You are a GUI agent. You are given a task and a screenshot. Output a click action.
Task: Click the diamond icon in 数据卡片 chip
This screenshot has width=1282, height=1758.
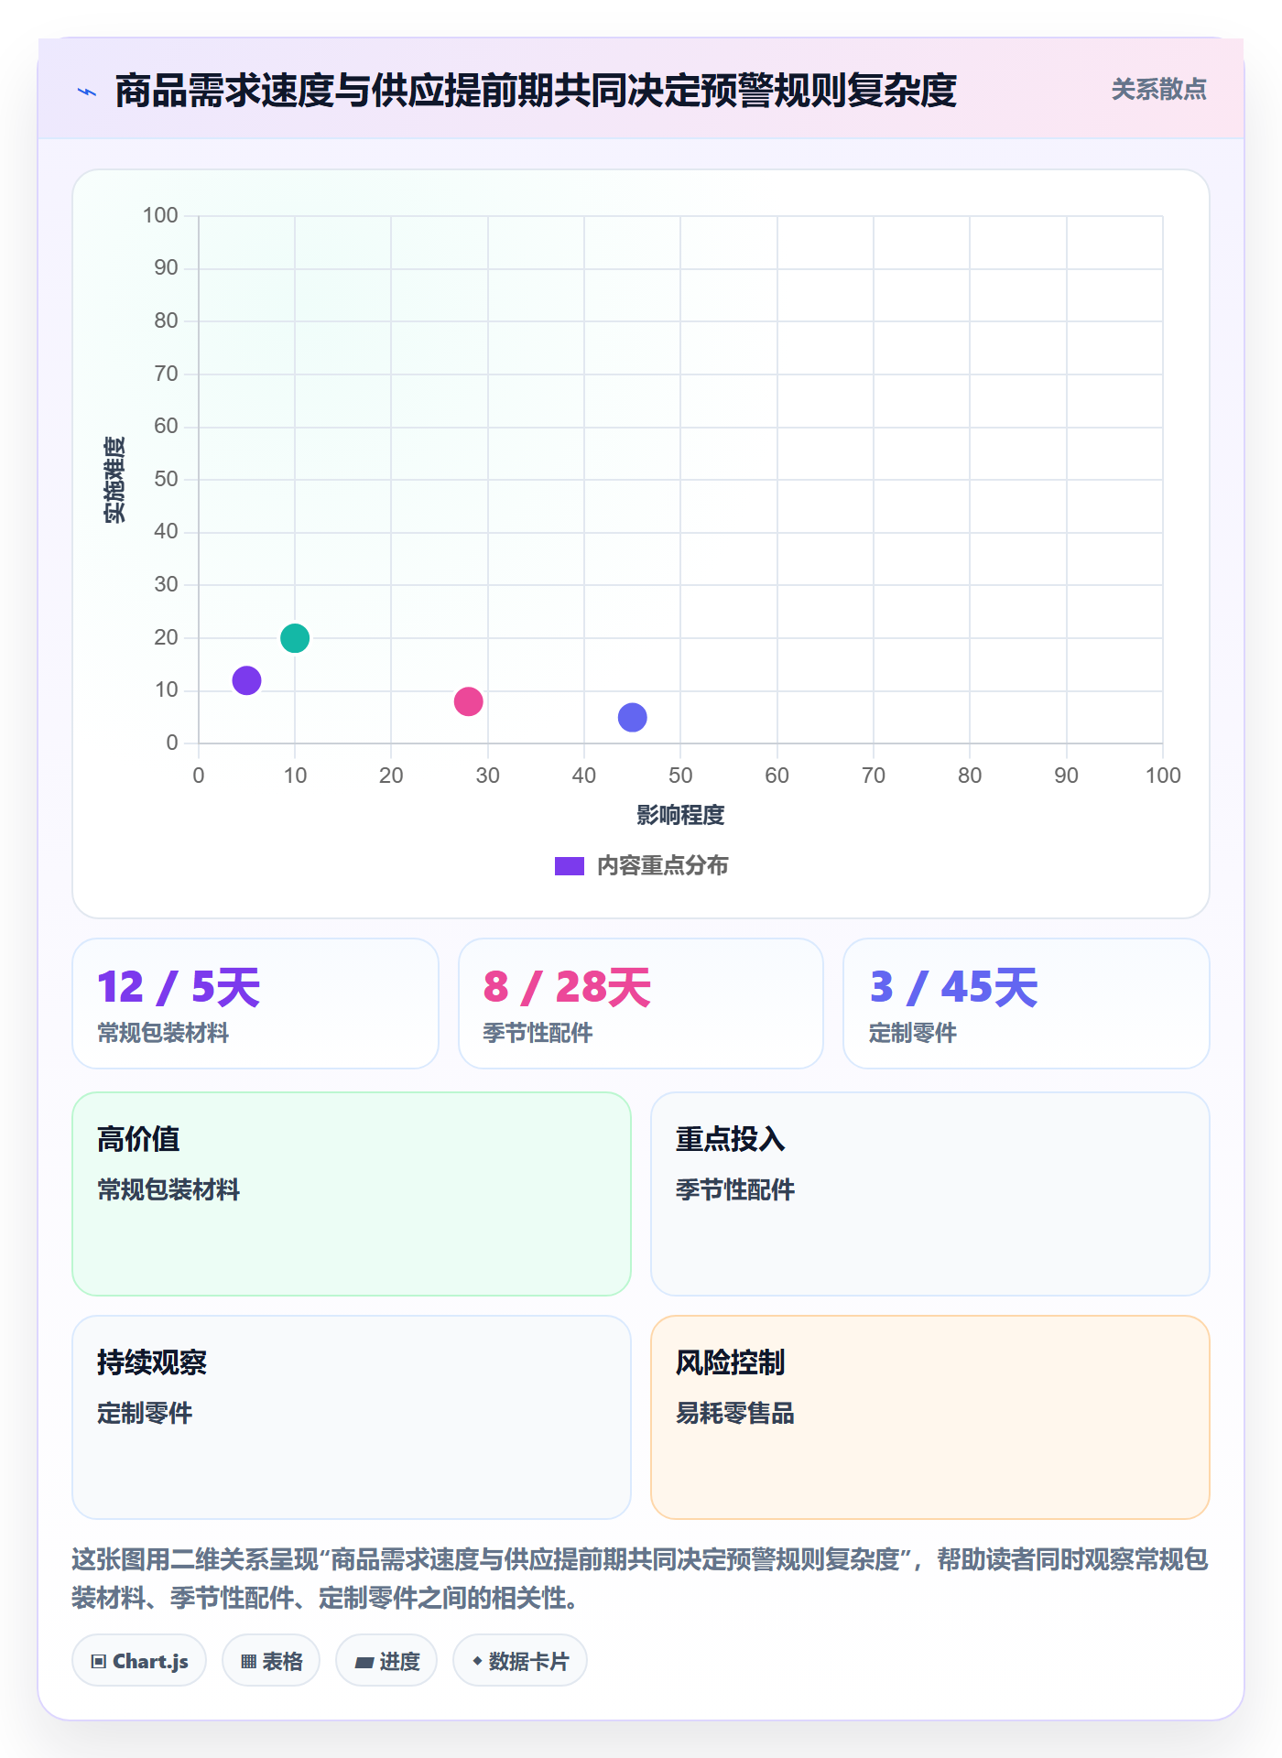pos(477,1661)
